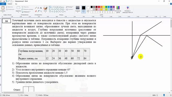The height and width of the screenshot is (97, 172).
Task: Pick the yellow color swatch
Action: point(104,7)
